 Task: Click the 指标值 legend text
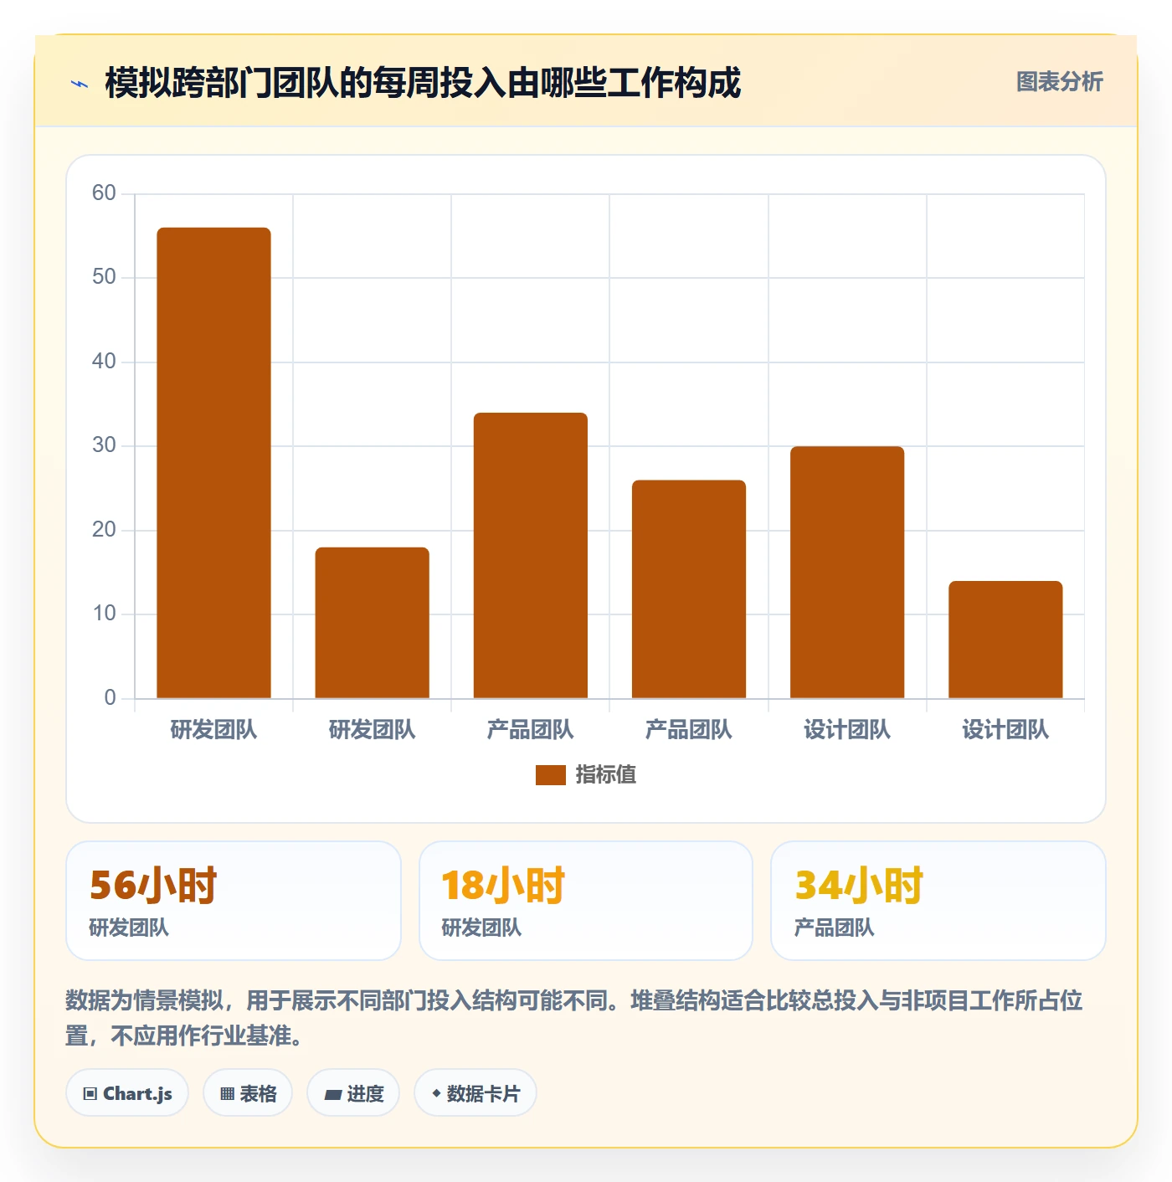[606, 775]
